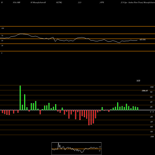Click the MR panel title label
The width and height of the screenshot is (155, 155).
(x=138, y=81)
